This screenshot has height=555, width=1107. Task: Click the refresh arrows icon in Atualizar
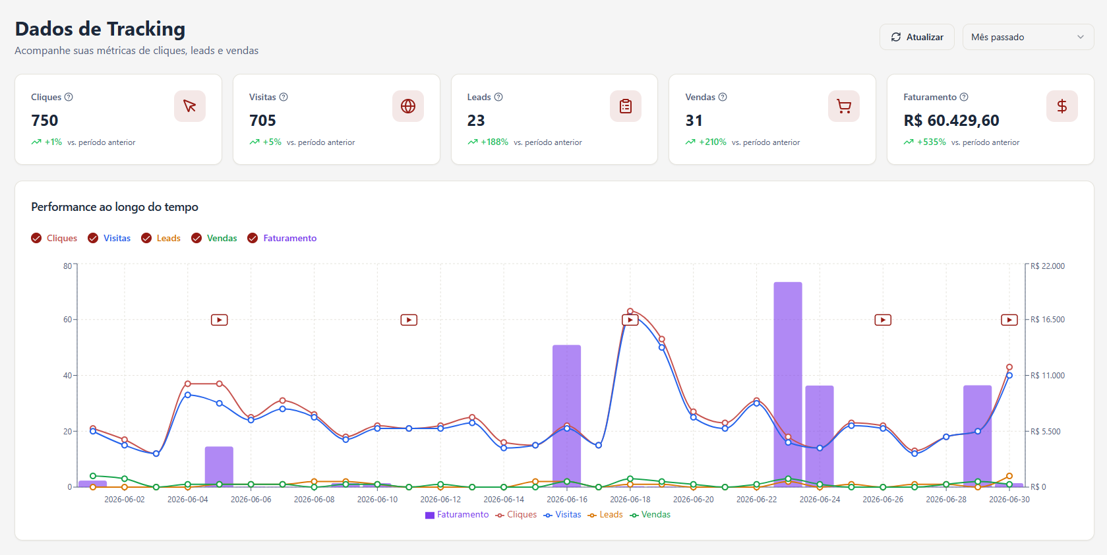[x=896, y=37]
